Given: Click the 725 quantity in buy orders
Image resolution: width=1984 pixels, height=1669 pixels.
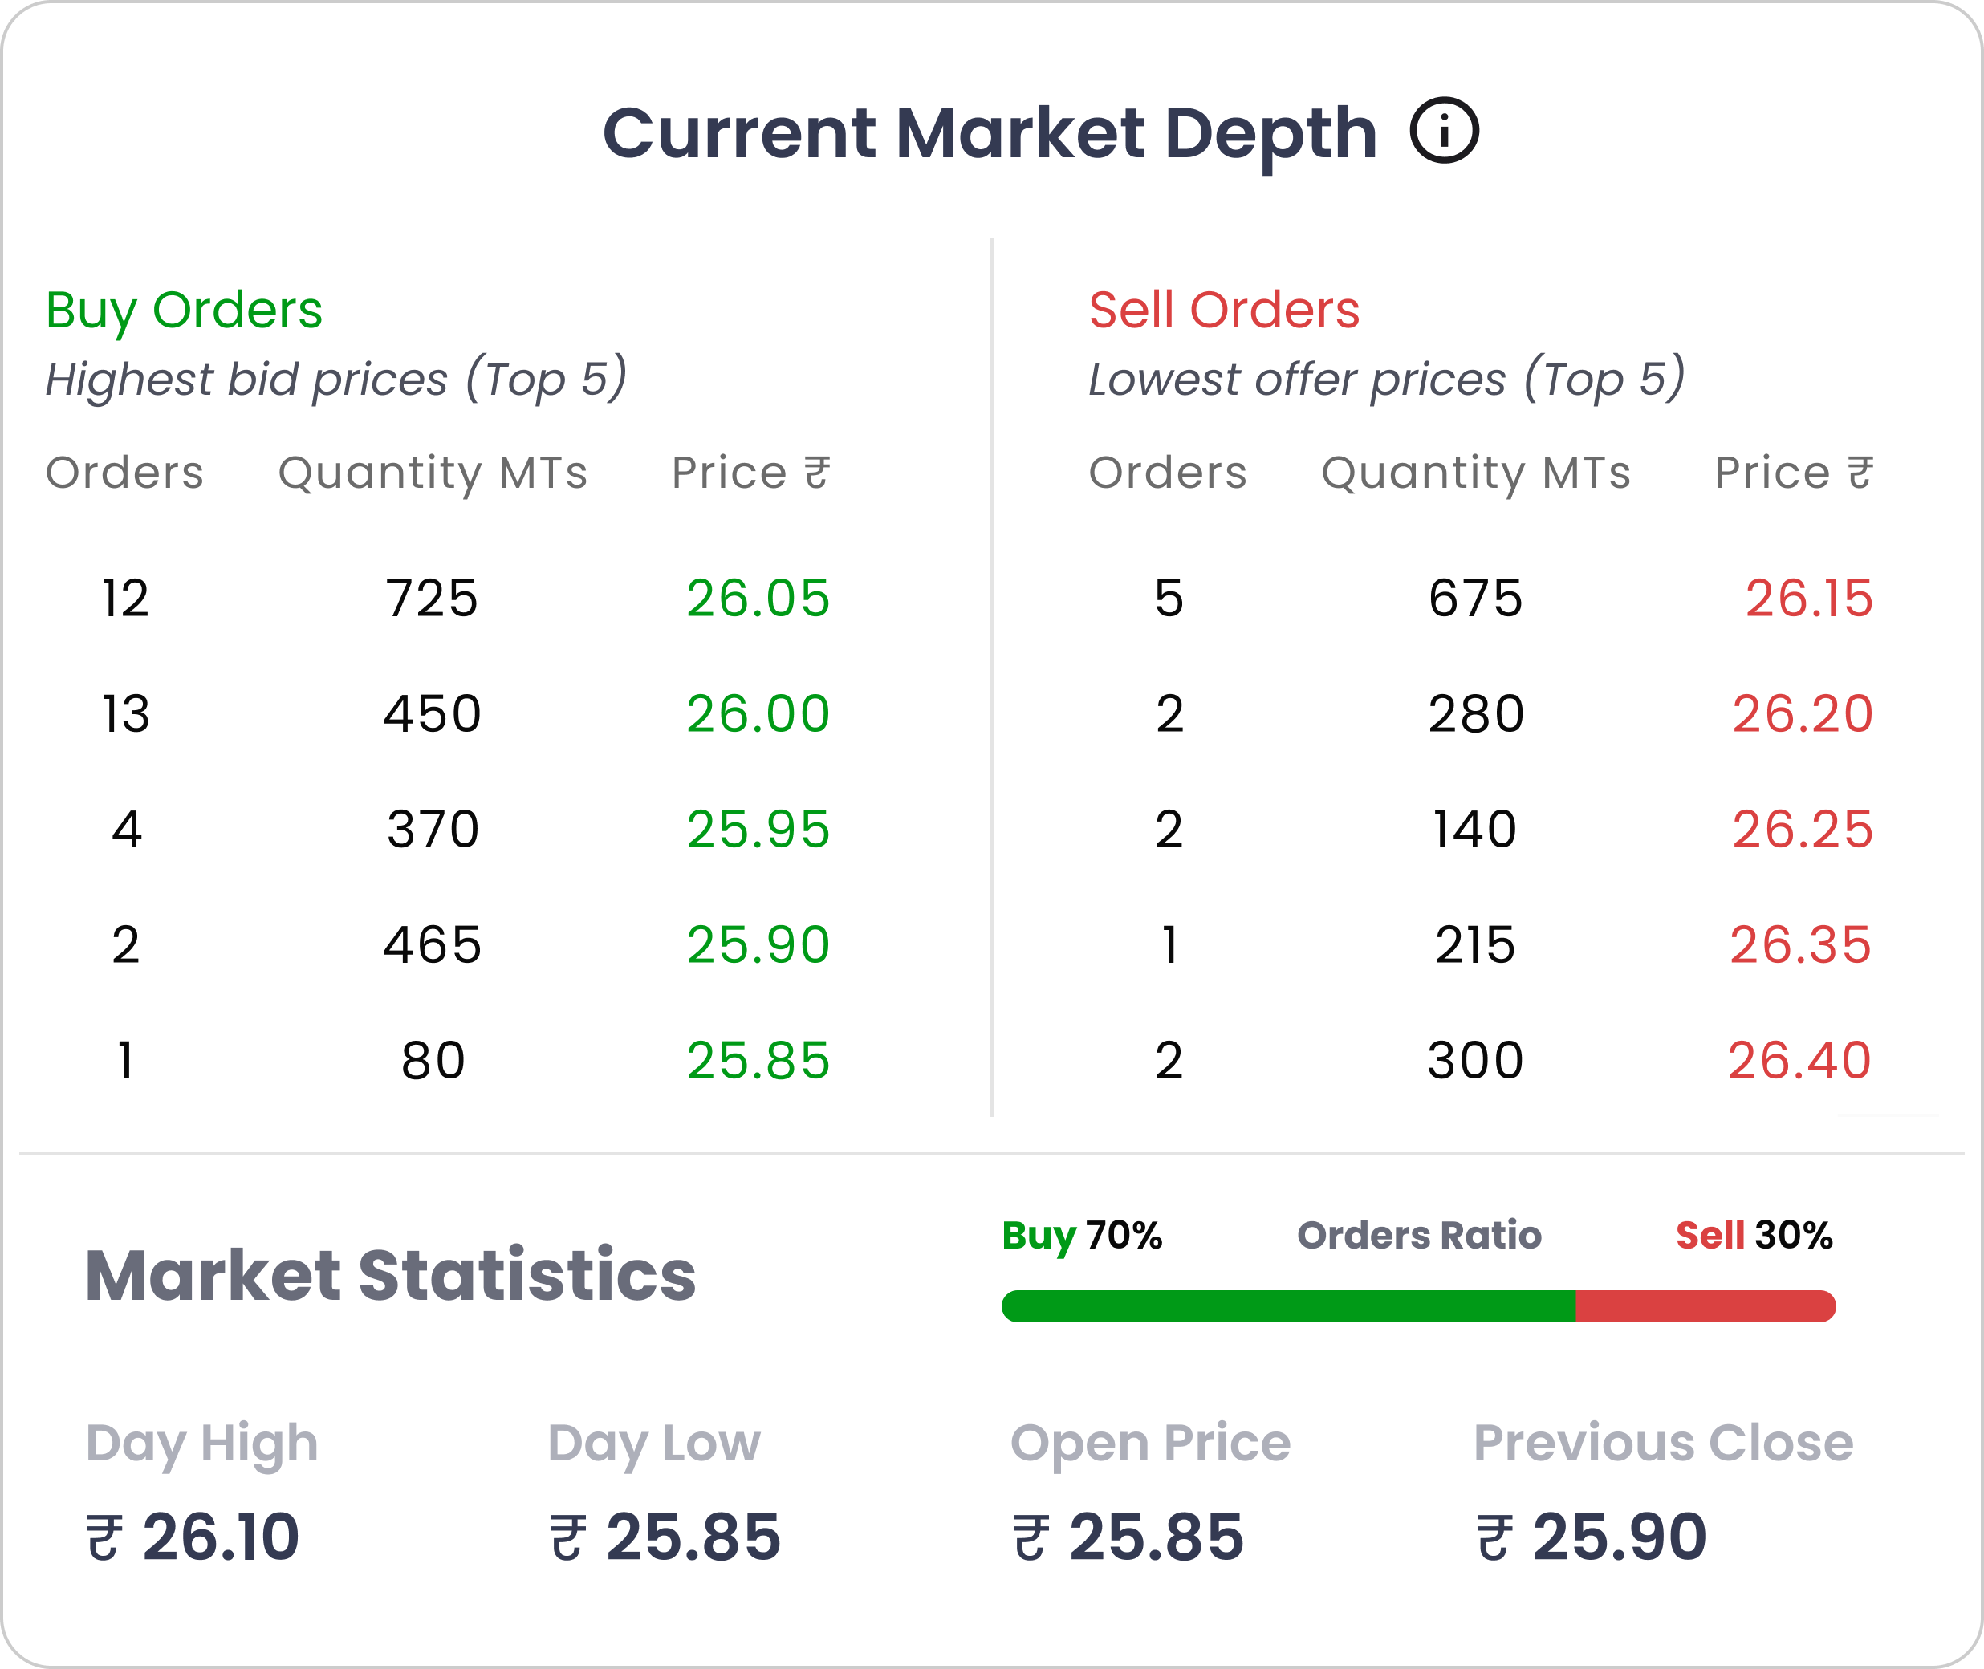Looking at the screenshot, I should tap(432, 599).
